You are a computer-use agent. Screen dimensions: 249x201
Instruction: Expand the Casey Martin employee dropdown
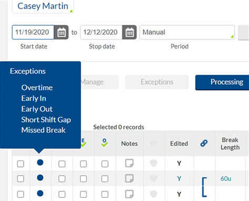tap(43, 6)
